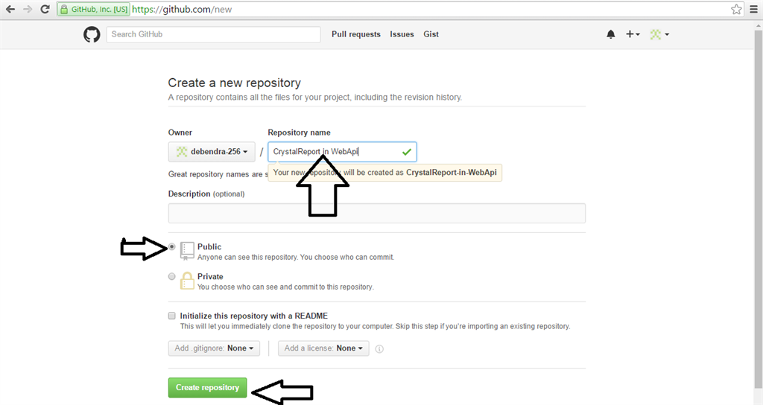Go back using browser back arrow
763x405 pixels.
[x=10, y=9]
